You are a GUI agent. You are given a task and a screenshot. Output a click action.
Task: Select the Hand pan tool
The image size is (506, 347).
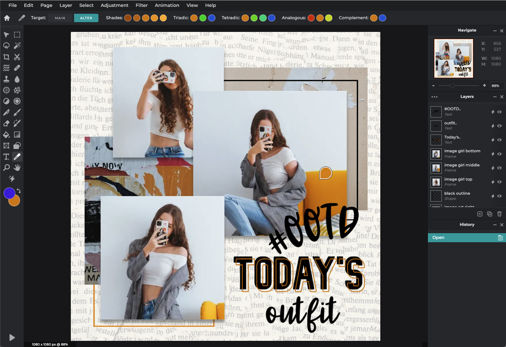(x=17, y=168)
